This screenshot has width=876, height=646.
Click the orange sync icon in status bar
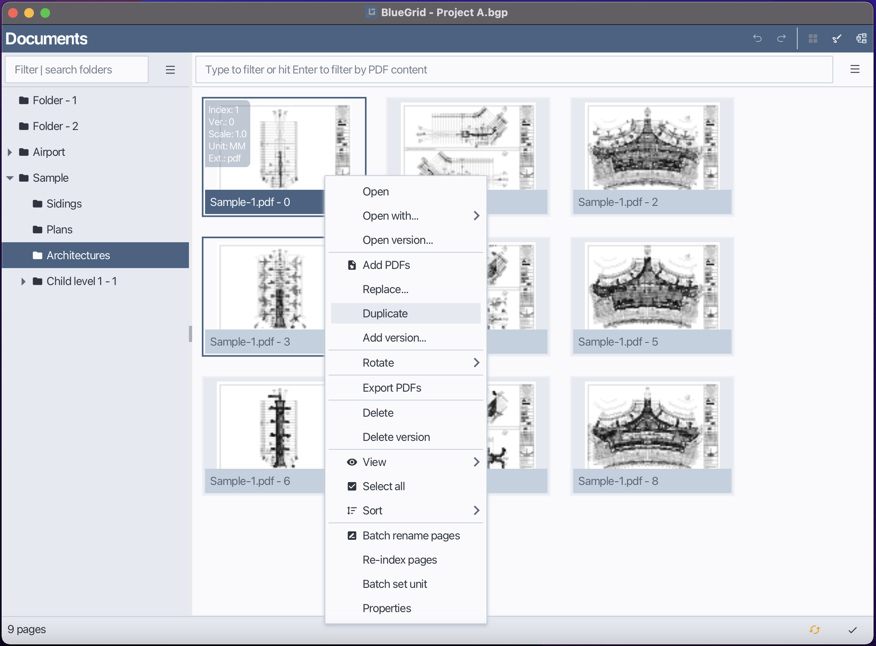(x=815, y=629)
